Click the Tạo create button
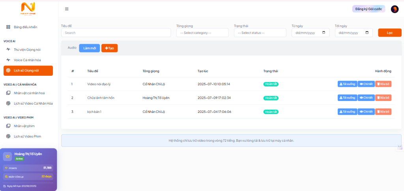Image resolution: width=404 pixels, height=191 pixels. (109, 48)
